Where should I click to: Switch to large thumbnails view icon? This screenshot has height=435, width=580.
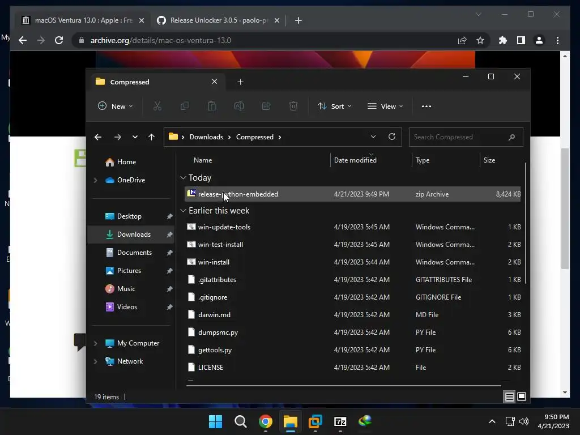pyautogui.click(x=522, y=396)
